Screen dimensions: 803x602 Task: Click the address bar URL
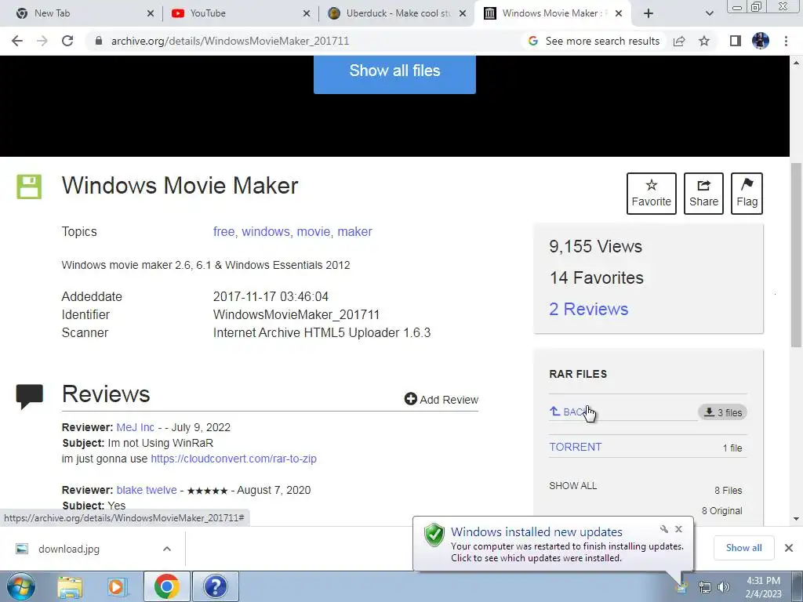point(230,41)
